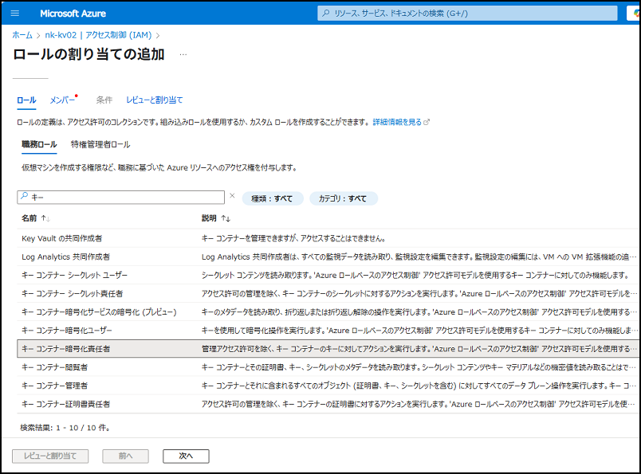Viewport: 641px width, 474px height.
Task: Click the レビューと割り当て button at bottom
Action: (x=50, y=456)
